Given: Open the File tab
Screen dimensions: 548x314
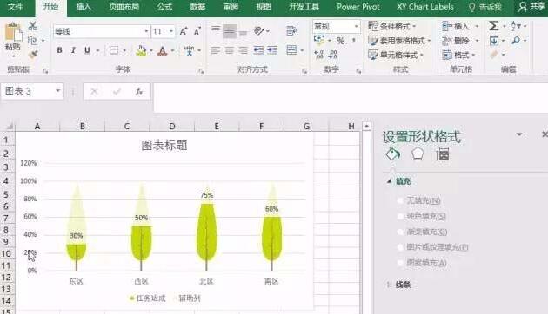Looking at the screenshot, I should pos(16,7).
